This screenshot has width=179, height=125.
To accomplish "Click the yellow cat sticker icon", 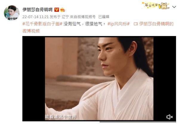I will coord(164,6).
